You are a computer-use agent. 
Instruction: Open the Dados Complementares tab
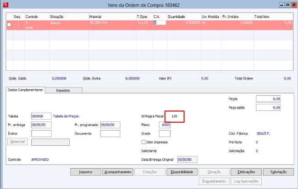25,90
